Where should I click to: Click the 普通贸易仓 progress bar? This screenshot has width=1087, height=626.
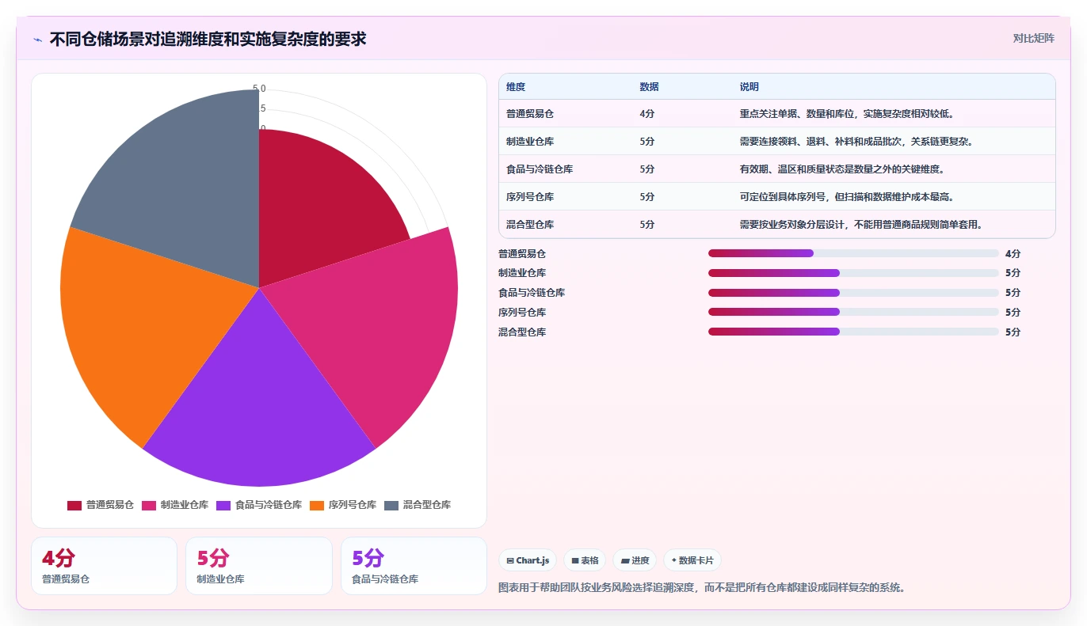pyautogui.click(x=853, y=253)
